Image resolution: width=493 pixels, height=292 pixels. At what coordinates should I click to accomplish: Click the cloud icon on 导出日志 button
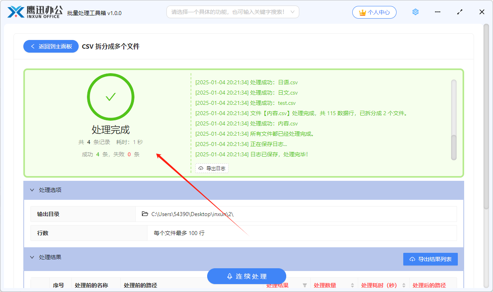(x=200, y=168)
